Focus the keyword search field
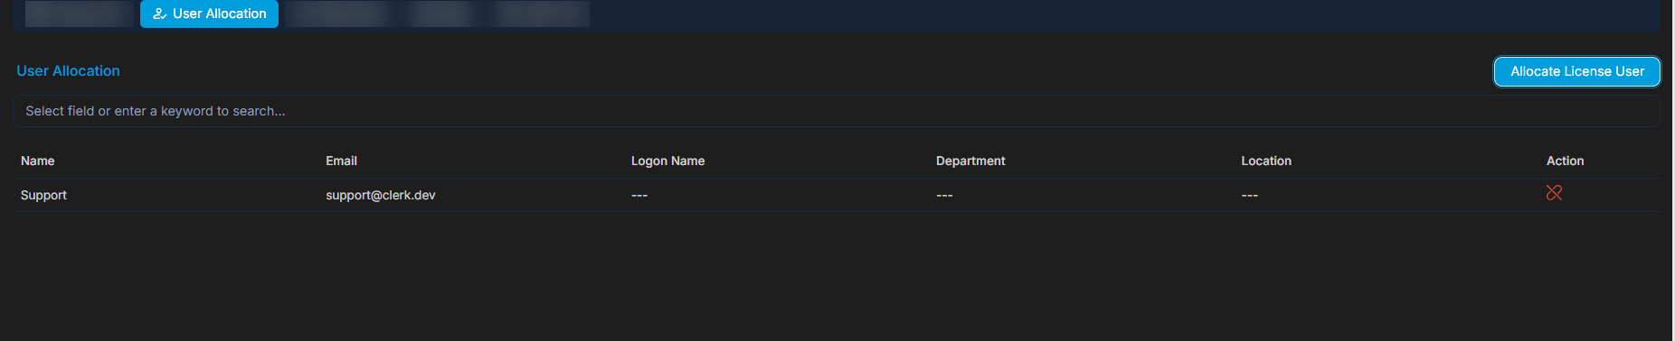Viewport: 1675px width, 341px height. pos(836,111)
